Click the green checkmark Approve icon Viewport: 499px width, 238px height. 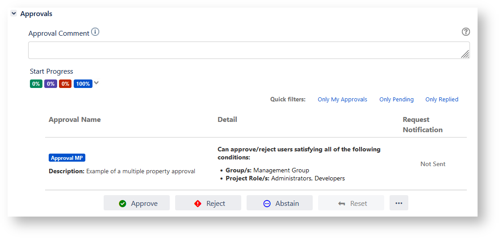tap(122, 204)
